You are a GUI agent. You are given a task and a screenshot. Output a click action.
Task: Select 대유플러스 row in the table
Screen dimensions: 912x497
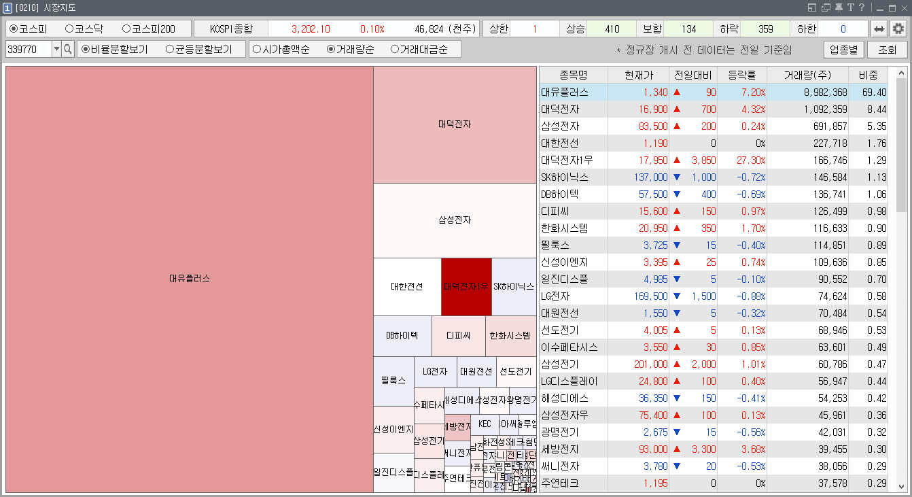pyautogui.click(x=714, y=92)
